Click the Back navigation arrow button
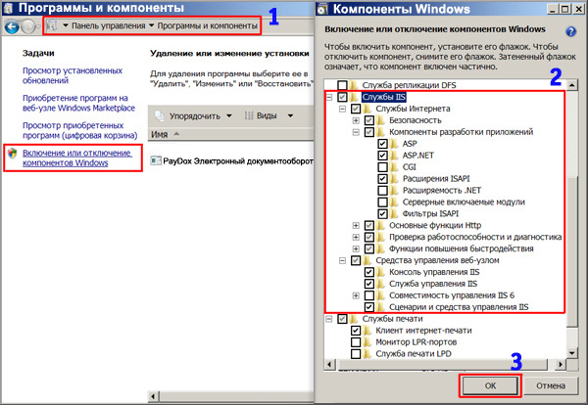588x405 pixels. pos(11,25)
